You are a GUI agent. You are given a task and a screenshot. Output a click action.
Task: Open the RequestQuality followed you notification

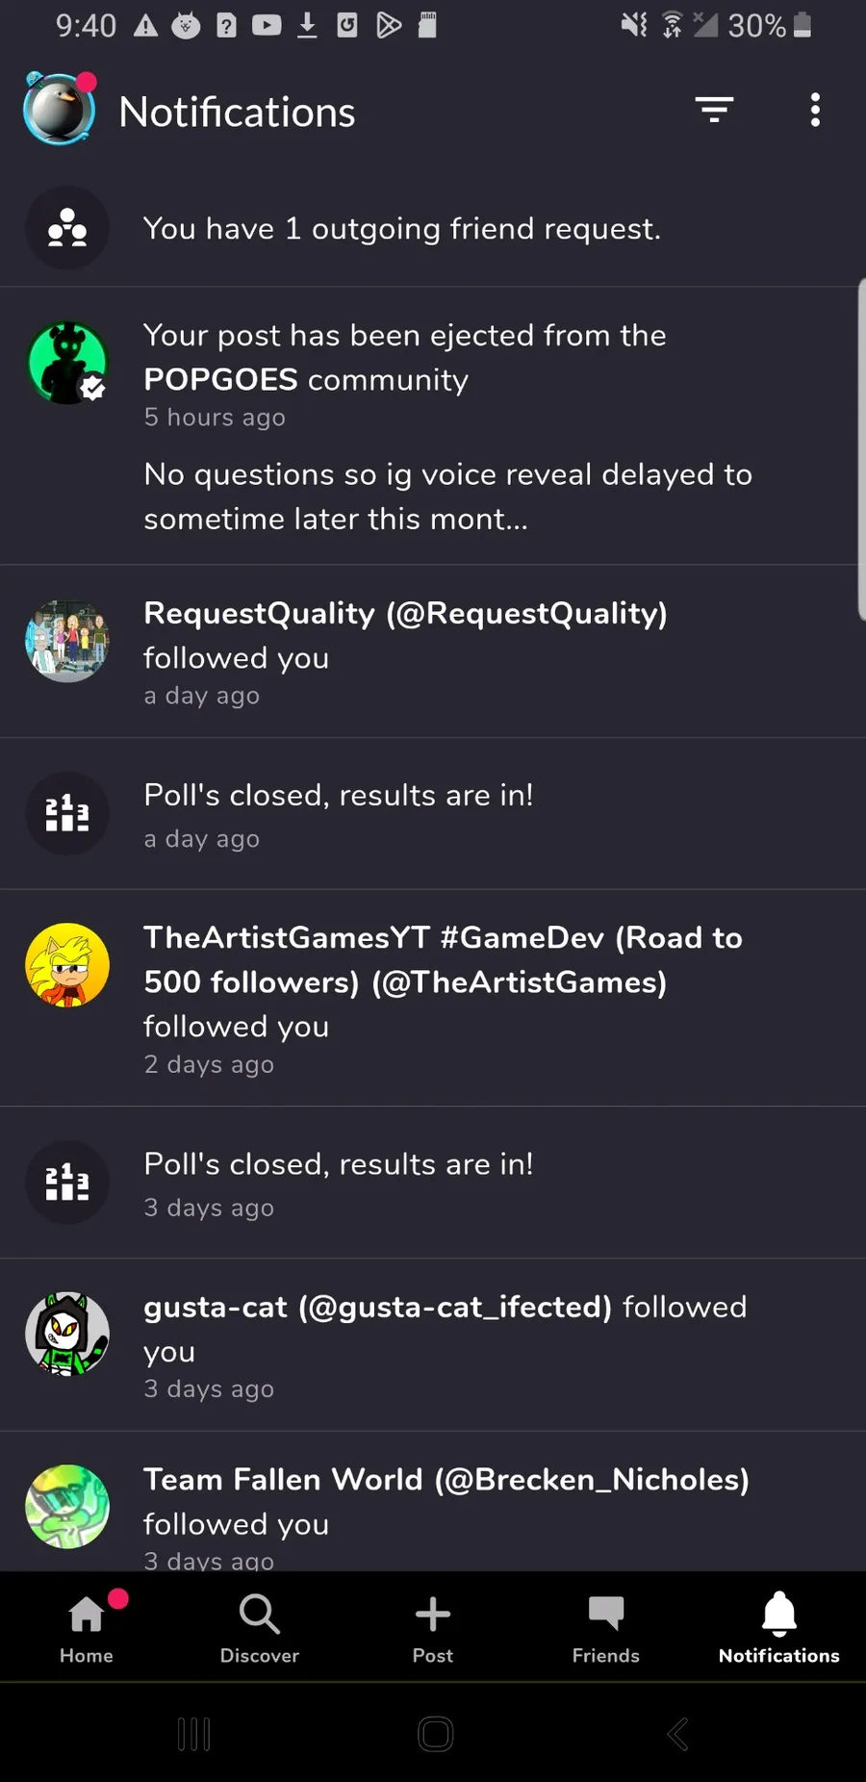pyautogui.click(x=405, y=651)
